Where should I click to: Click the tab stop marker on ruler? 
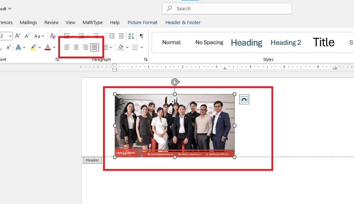coord(224,68)
